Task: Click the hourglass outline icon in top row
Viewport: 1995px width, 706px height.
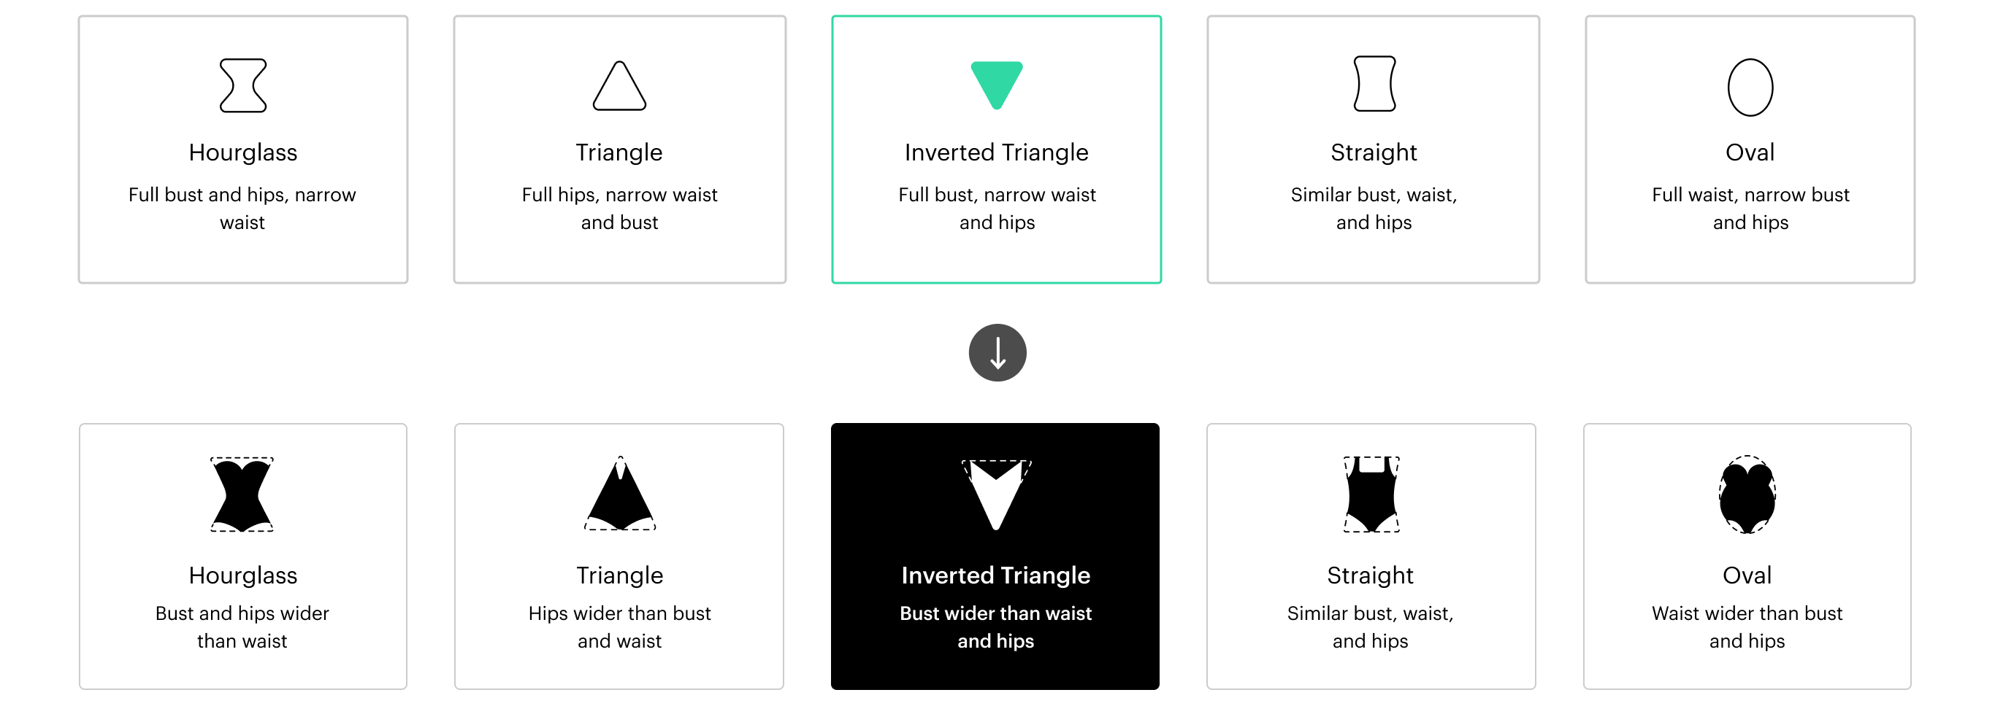Action: [242, 86]
